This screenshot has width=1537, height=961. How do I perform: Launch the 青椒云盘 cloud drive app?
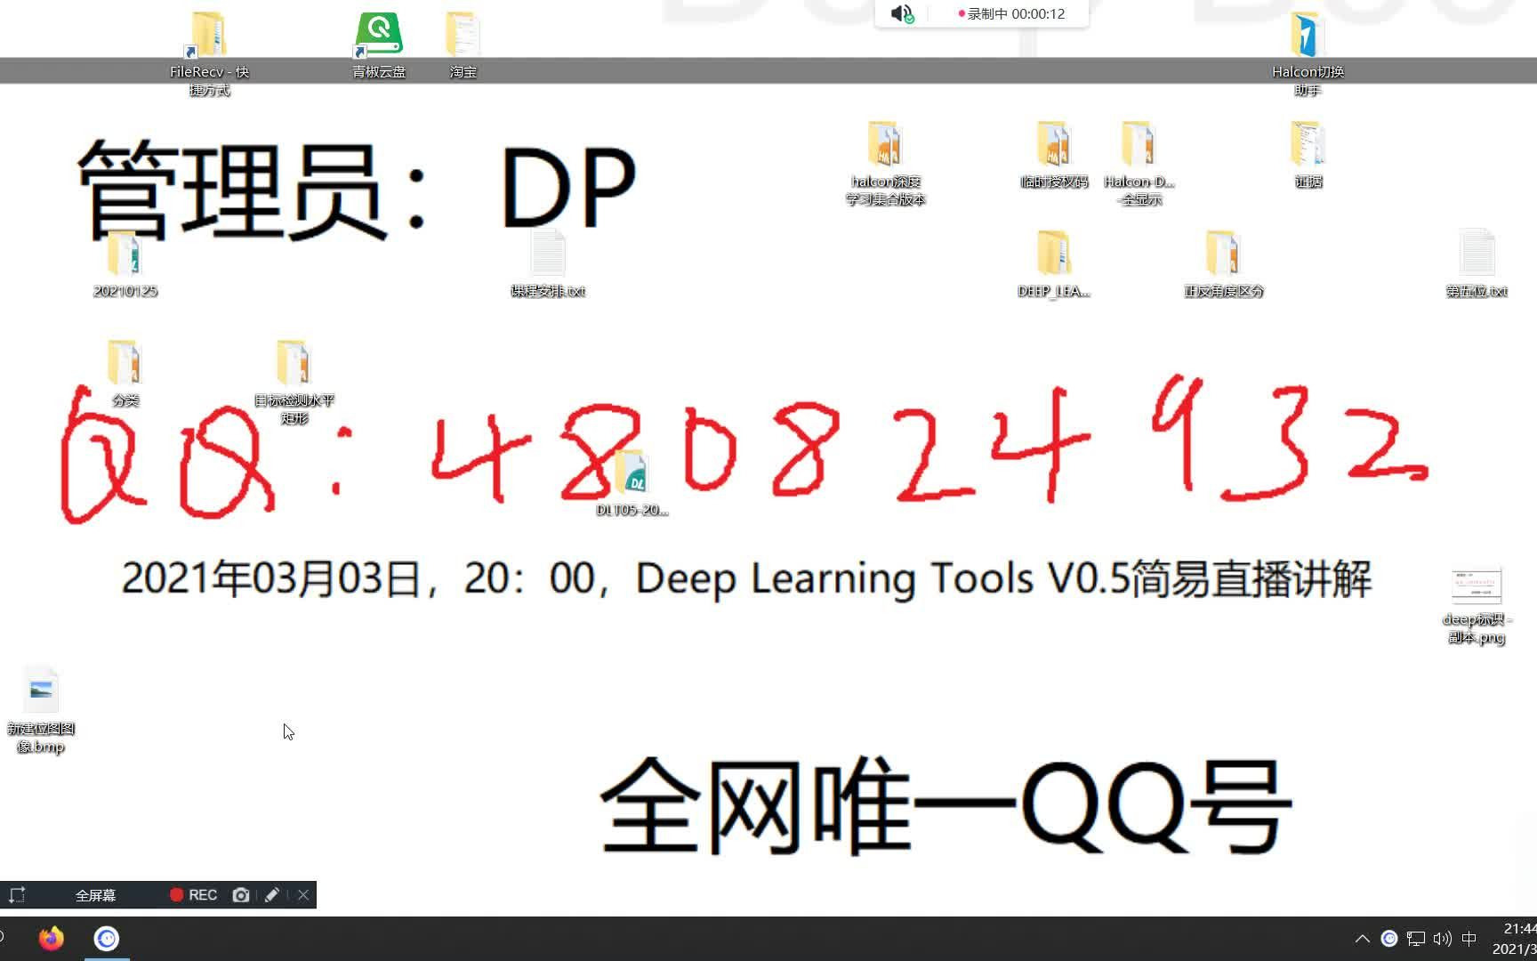click(x=377, y=31)
